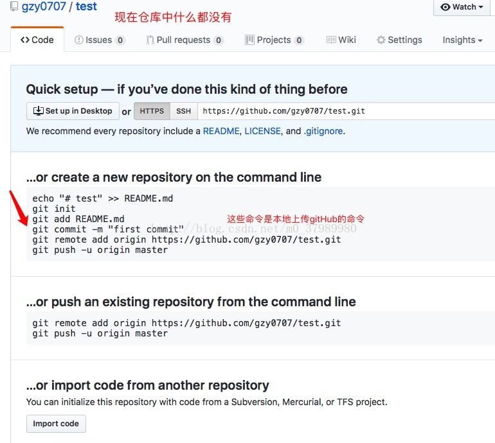Open the LICENSE link
This screenshot has height=443, width=495.
[263, 131]
